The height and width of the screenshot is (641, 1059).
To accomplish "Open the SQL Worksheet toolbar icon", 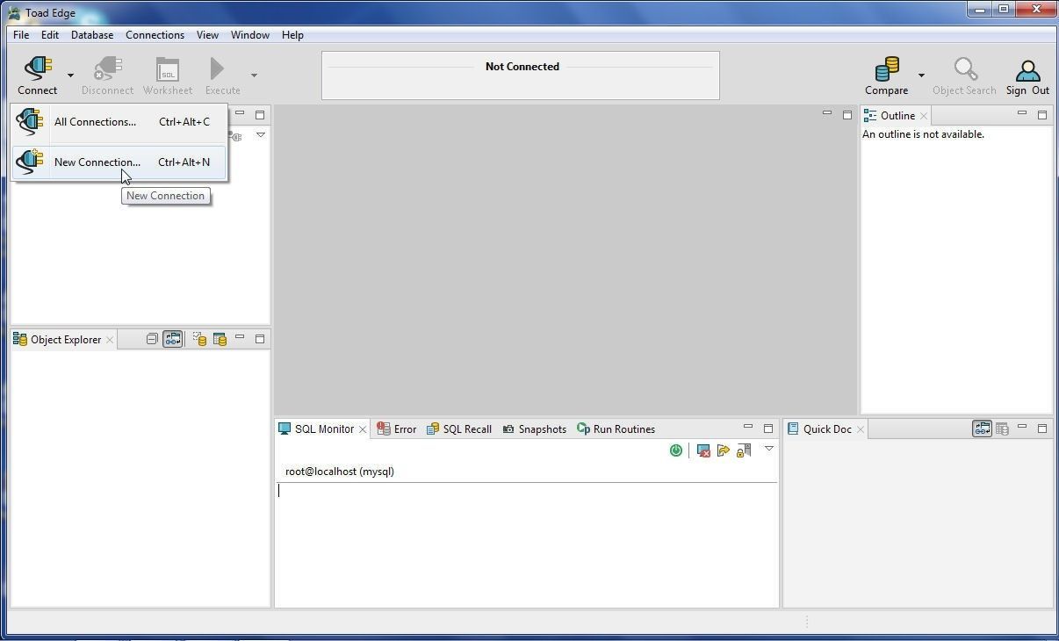I will click(x=168, y=69).
